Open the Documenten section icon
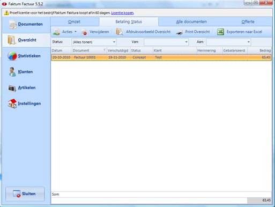 pos(13,24)
